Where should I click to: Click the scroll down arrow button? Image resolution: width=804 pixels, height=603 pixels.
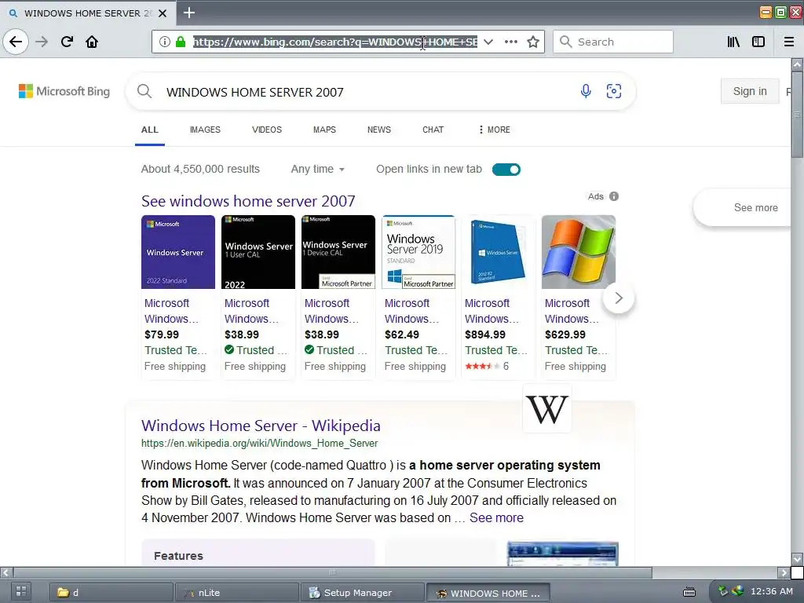click(797, 558)
